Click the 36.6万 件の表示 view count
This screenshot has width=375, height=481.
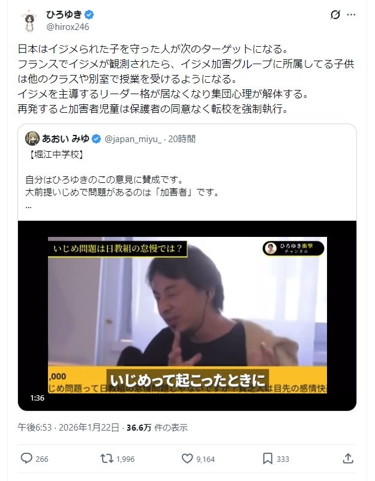pyautogui.click(x=157, y=427)
